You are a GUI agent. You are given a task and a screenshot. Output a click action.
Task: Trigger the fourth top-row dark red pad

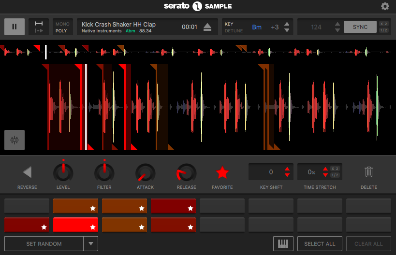[173, 206]
